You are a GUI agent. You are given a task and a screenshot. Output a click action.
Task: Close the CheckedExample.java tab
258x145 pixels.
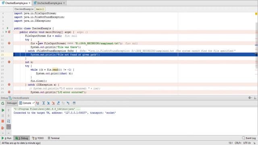pos(29,3)
